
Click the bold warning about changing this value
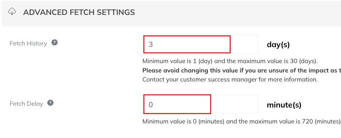click(x=241, y=70)
